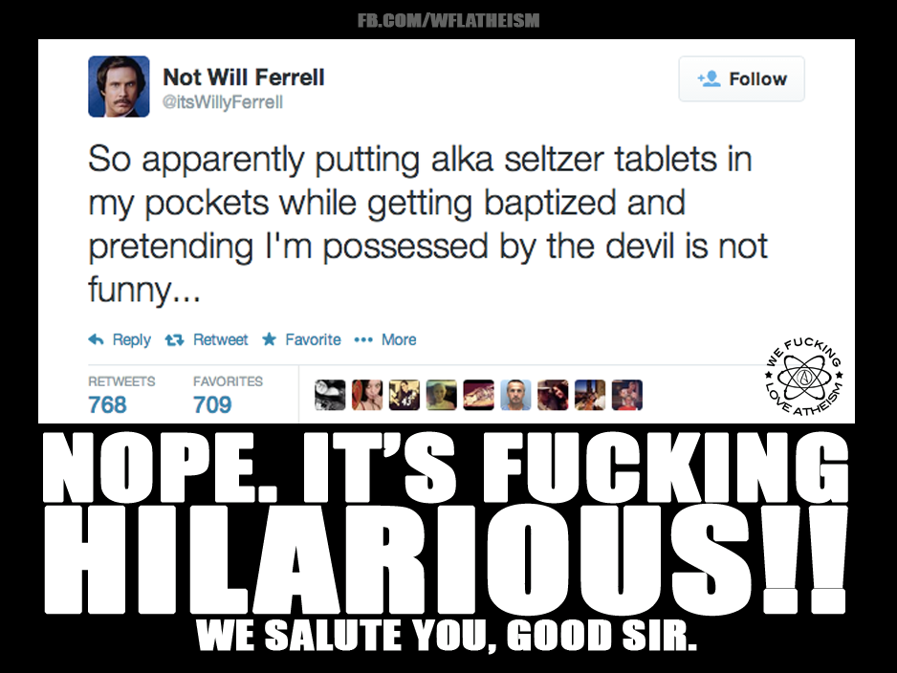Open the Not Will Ferrell profile name
This screenshot has width=897, height=673.
244,77
